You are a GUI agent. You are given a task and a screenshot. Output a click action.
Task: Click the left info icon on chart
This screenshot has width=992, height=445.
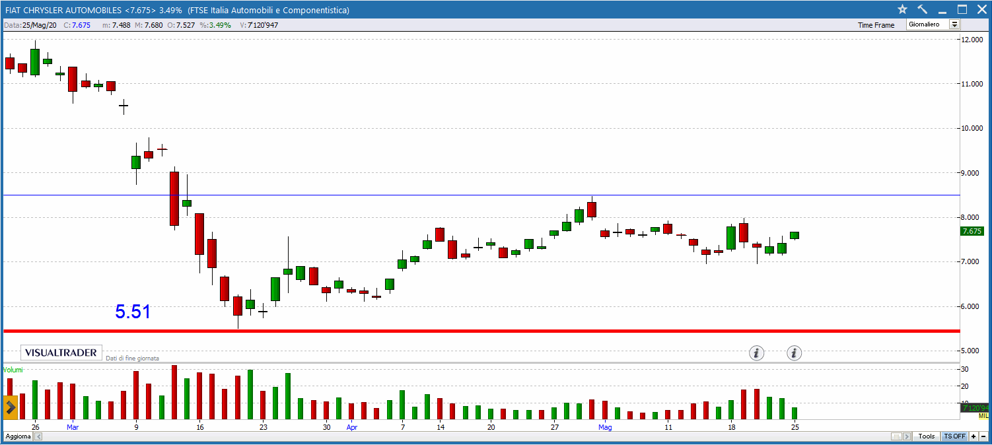756,353
